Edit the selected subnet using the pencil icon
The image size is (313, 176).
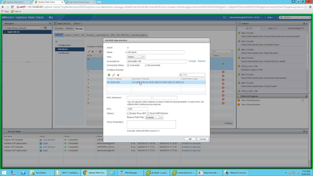pyautogui.click(x=113, y=75)
